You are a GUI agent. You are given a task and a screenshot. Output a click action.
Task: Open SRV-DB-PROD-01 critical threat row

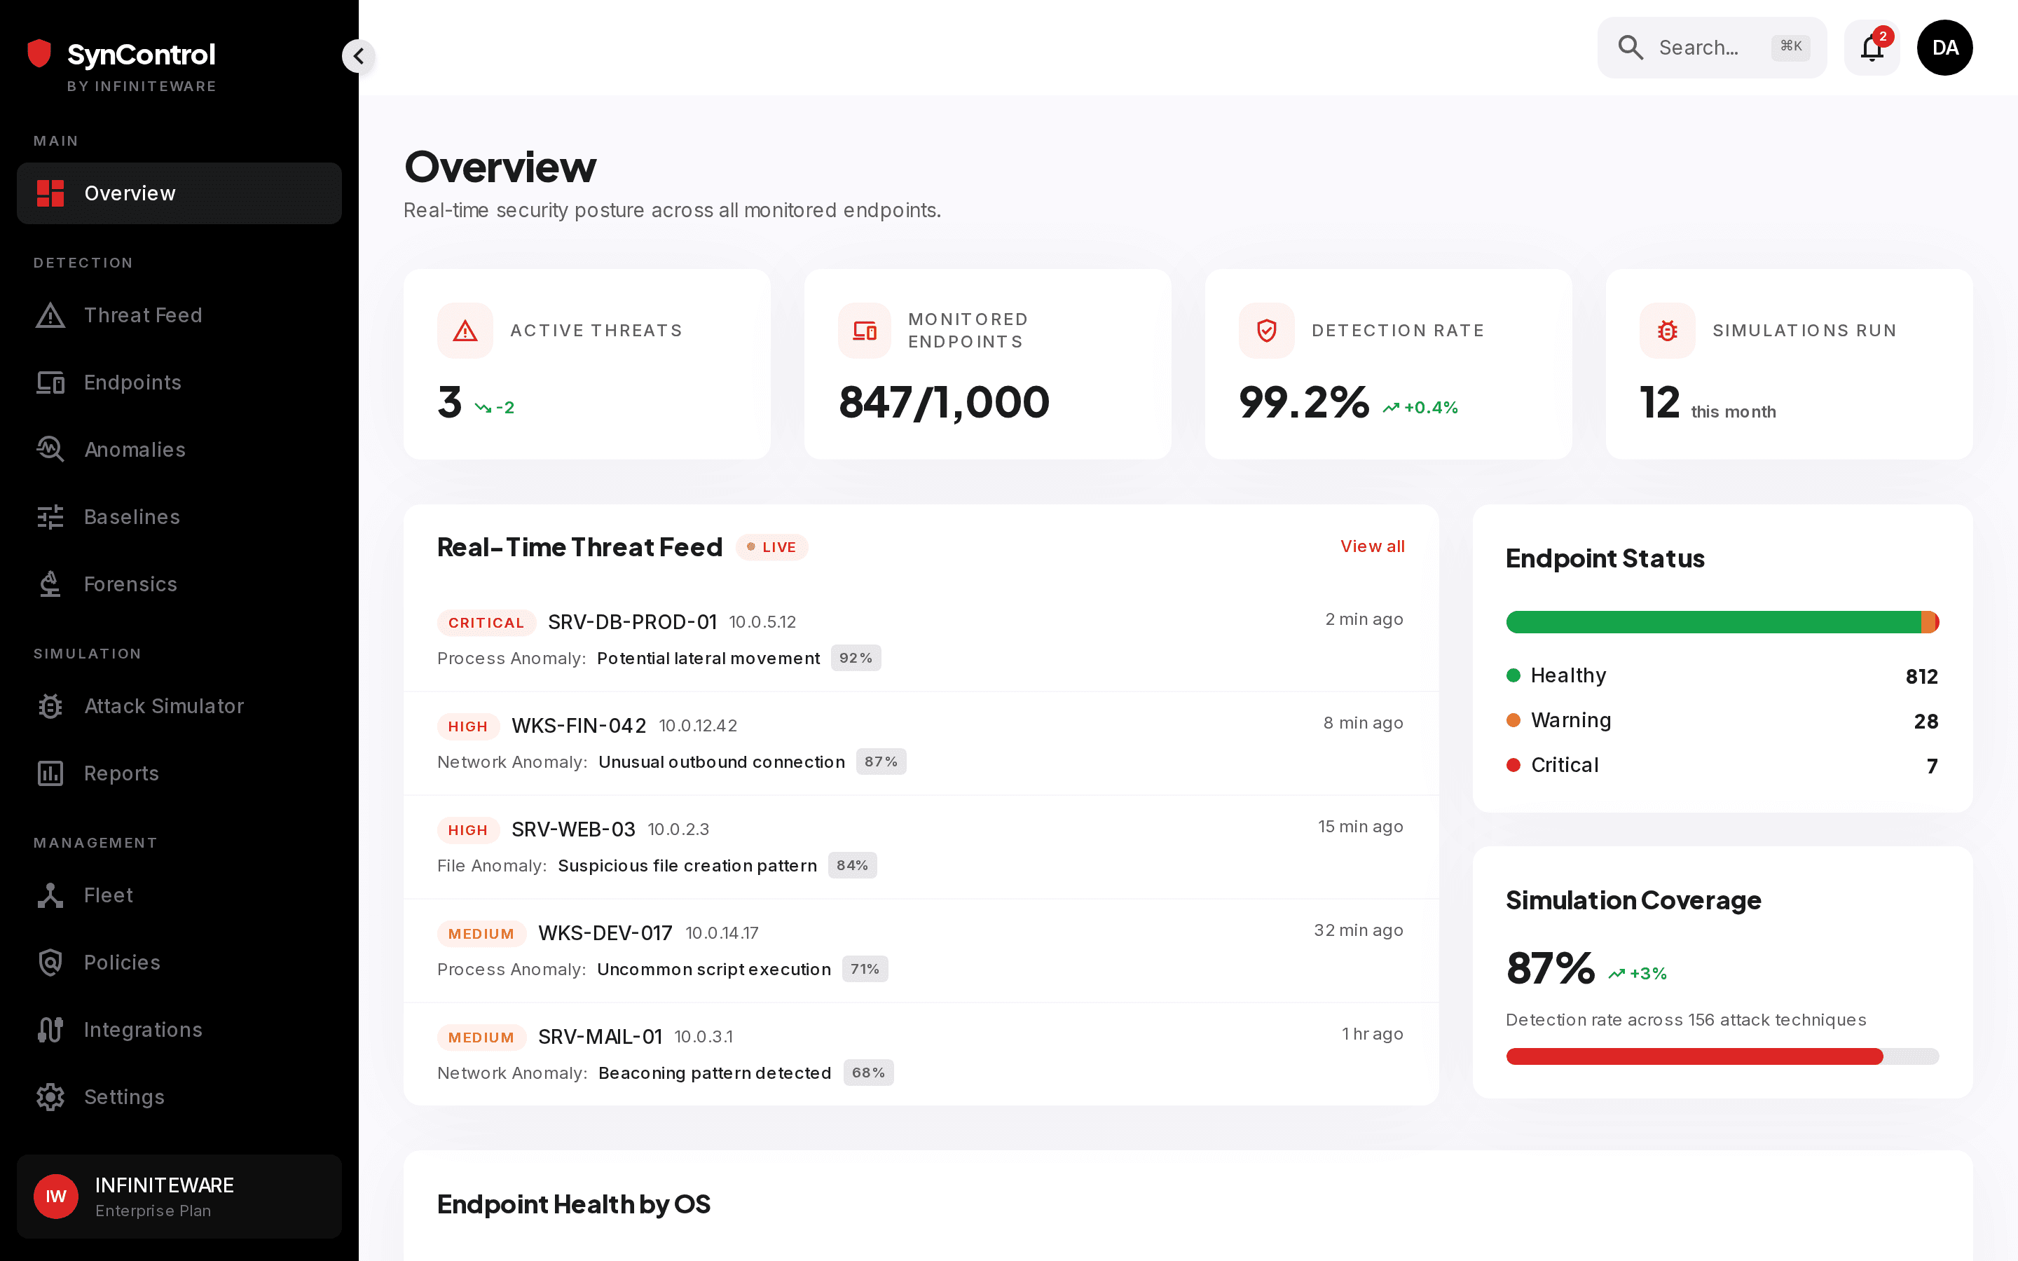921,640
